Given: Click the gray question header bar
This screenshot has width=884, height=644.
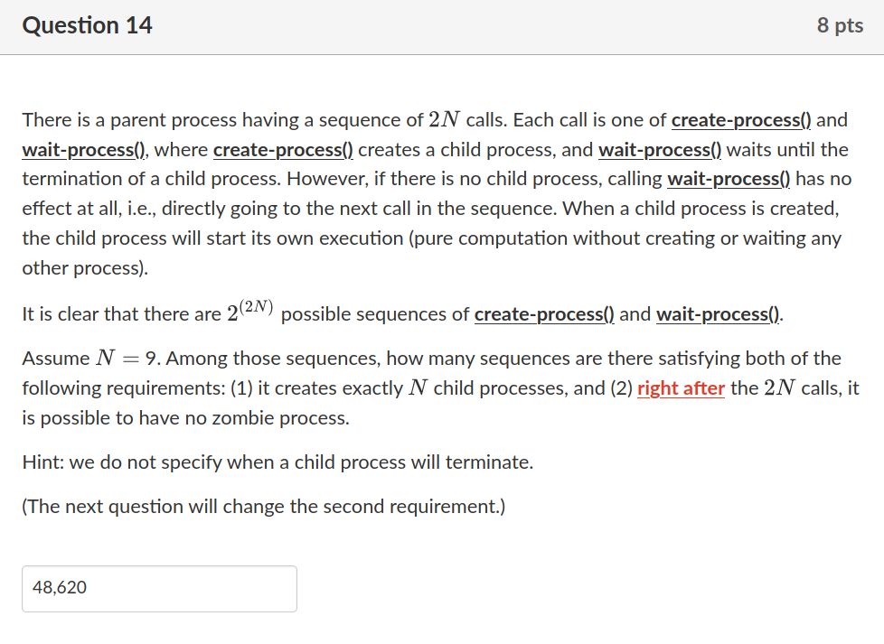Looking at the screenshot, I should [x=442, y=27].
